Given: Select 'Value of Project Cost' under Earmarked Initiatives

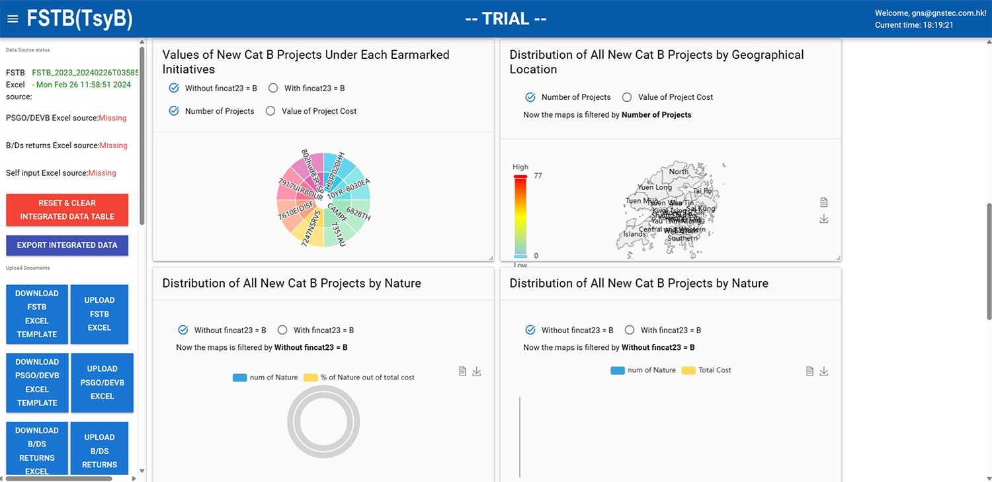Looking at the screenshot, I should coord(270,111).
